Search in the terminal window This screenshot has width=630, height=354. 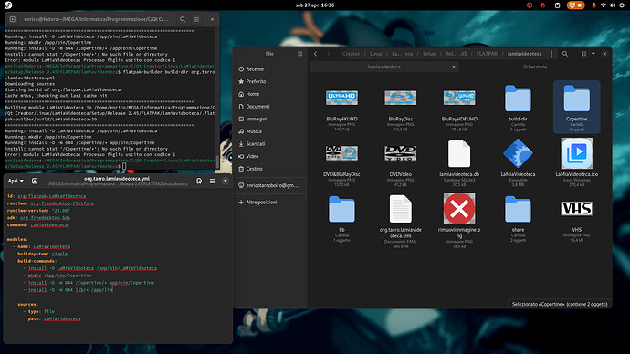[x=183, y=19]
